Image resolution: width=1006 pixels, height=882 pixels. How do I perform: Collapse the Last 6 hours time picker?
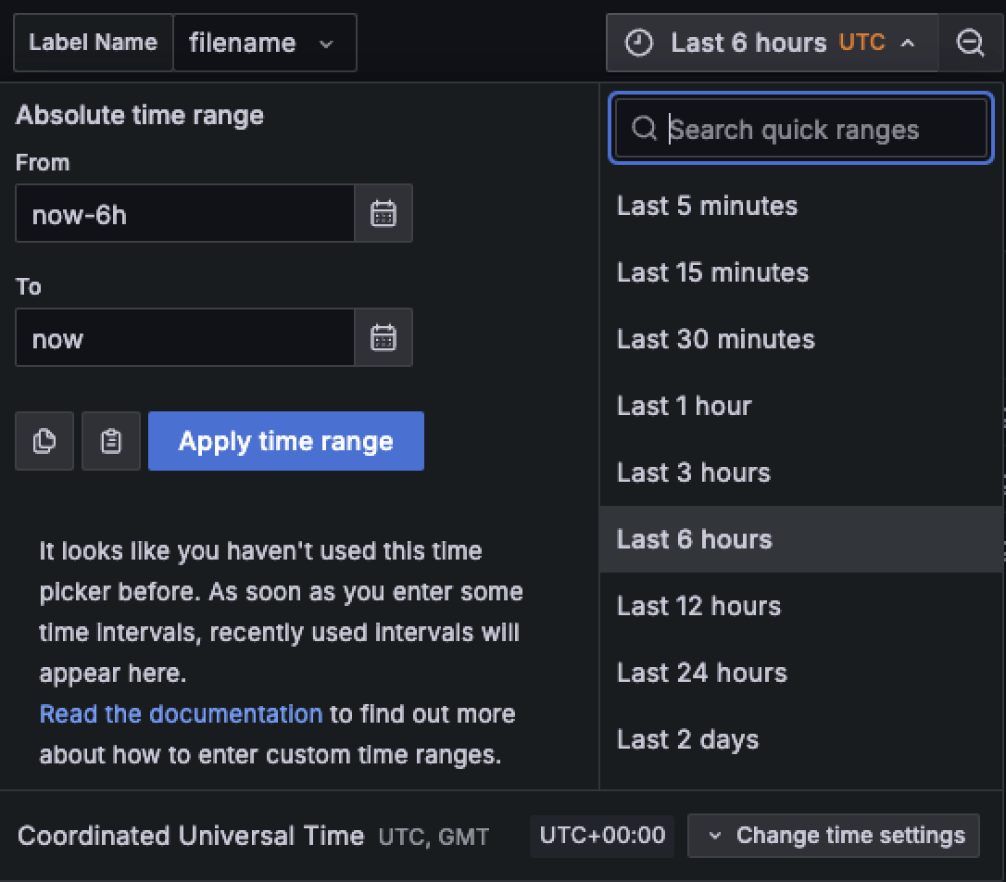pos(908,42)
